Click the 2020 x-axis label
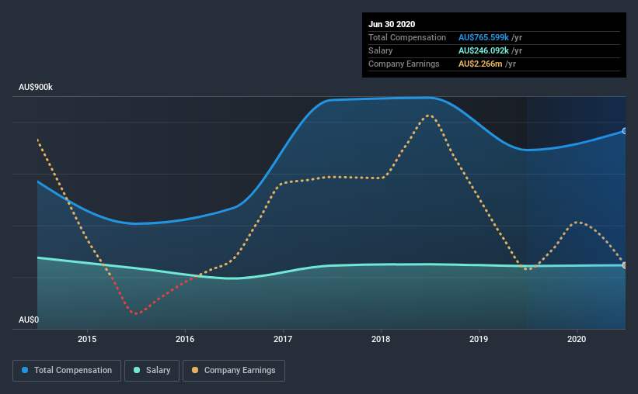 [x=577, y=339]
